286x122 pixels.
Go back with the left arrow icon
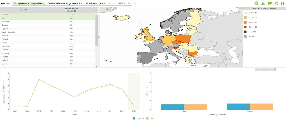[x=3, y=4]
